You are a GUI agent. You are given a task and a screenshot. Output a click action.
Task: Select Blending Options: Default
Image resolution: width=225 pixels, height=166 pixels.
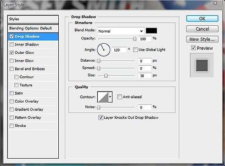point(33,28)
